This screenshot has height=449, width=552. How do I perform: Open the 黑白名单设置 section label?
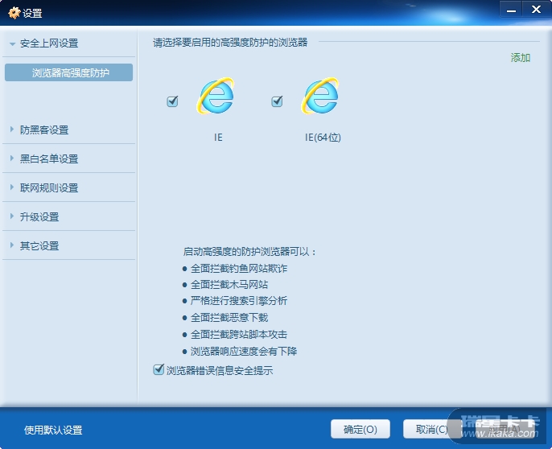[x=49, y=159]
